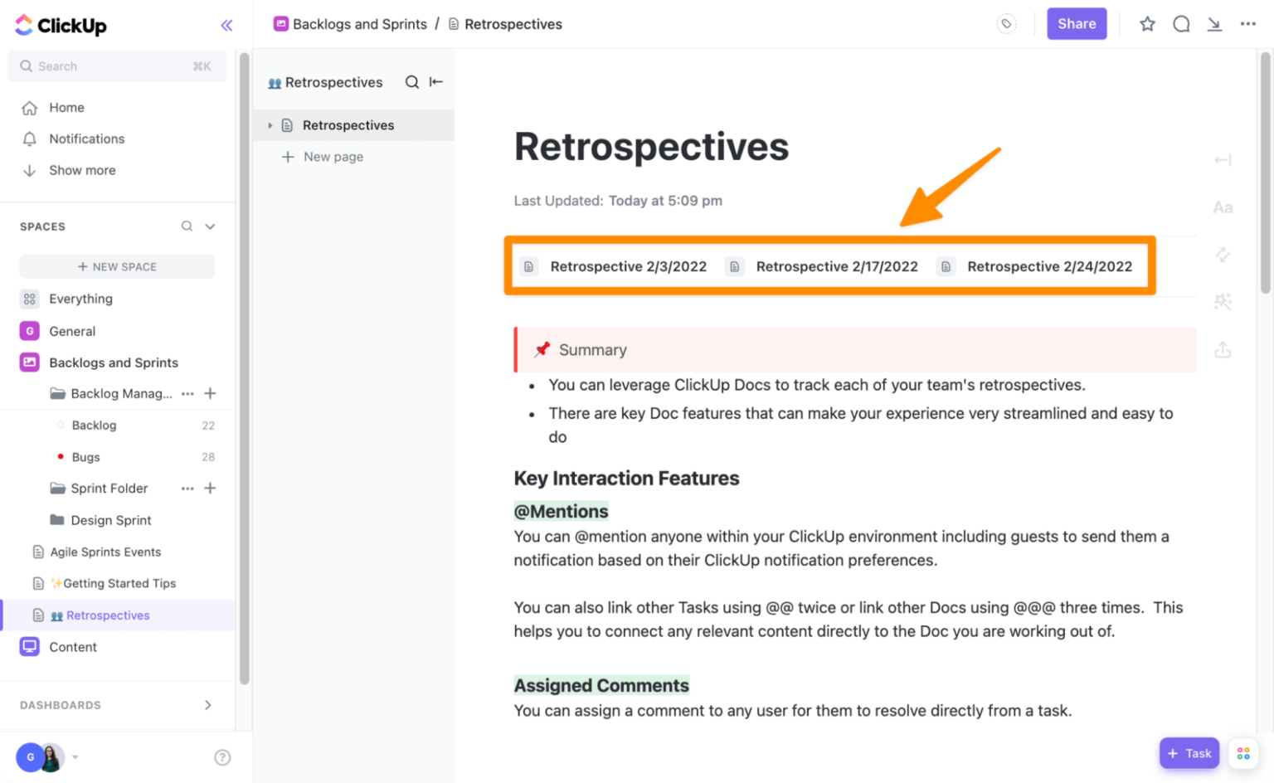Open Backlogs and Sprints via the breadcrumb
Screen dimensions: 1274x783
click(358, 24)
